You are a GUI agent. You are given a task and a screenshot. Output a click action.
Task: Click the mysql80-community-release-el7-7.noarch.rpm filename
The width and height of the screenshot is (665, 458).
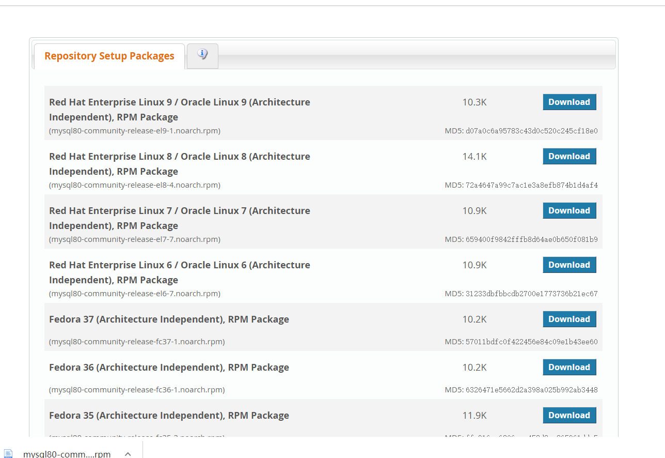(x=135, y=239)
